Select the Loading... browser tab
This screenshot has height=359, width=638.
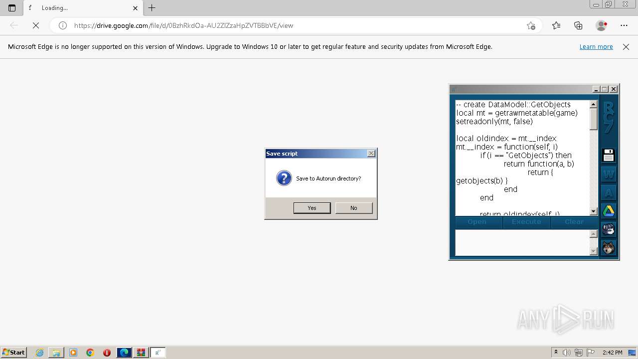(x=83, y=8)
